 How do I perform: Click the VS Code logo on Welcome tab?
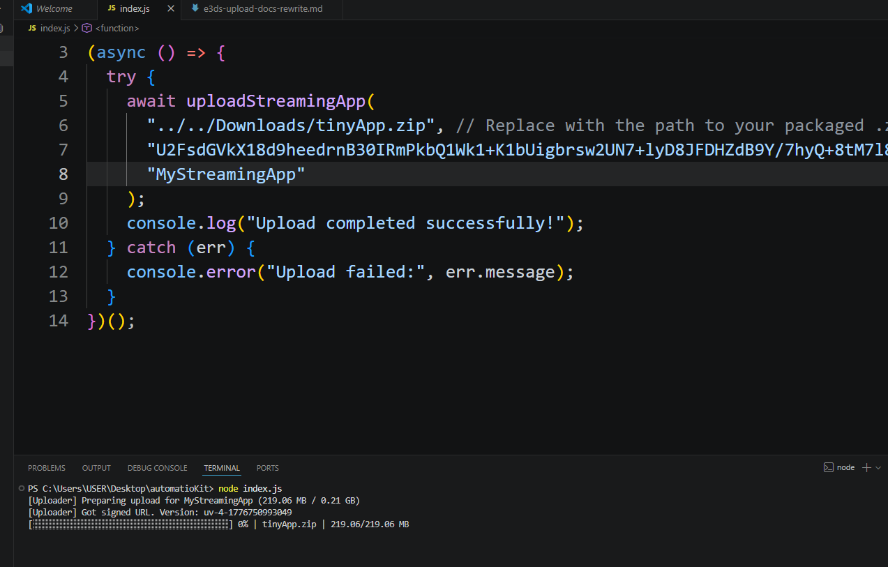(27, 9)
